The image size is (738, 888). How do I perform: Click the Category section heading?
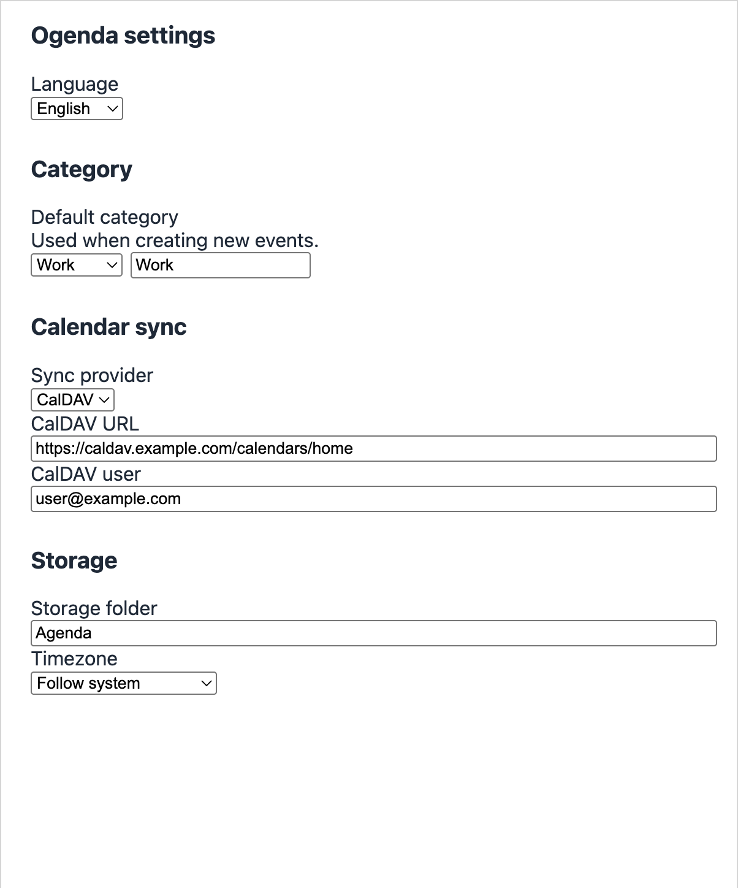point(82,169)
